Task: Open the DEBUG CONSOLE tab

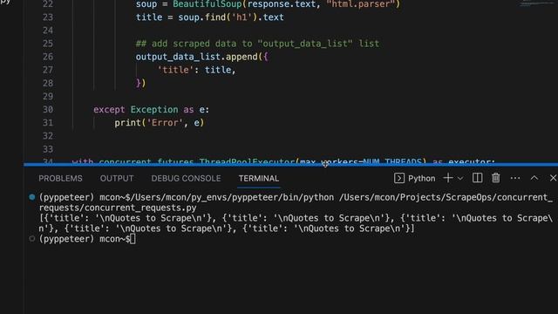Action: point(186,178)
